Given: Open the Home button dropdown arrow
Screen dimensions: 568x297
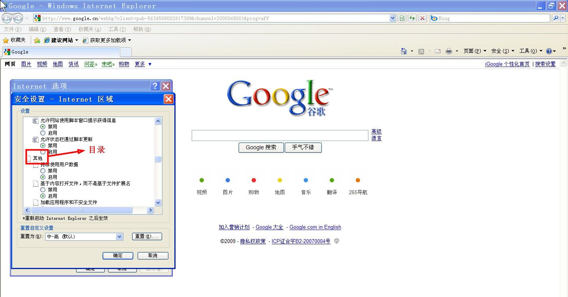Looking at the screenshot, I should click(412, 51).
